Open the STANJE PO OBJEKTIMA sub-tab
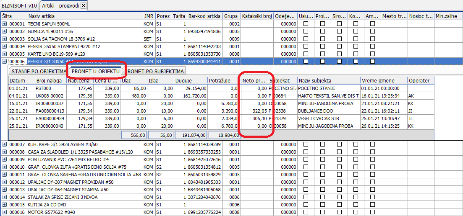The image size is (463, 216). click(39, 71)
